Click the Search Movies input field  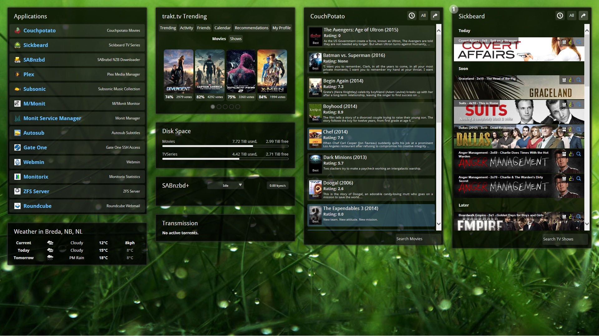pos(418,239)
